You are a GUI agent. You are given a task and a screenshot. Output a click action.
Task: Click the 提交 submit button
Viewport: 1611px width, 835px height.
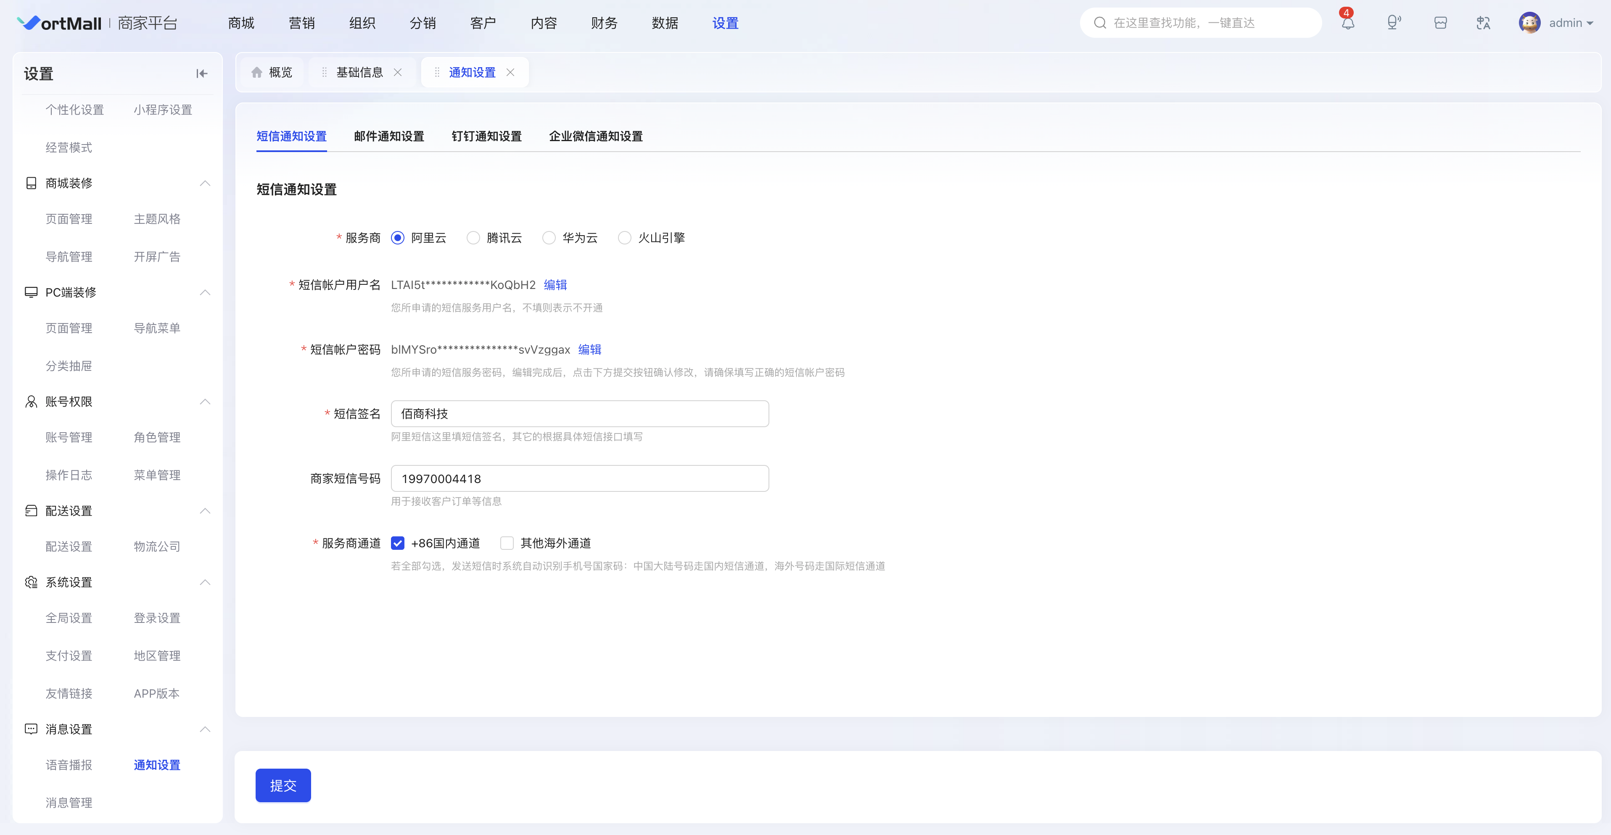283,785
